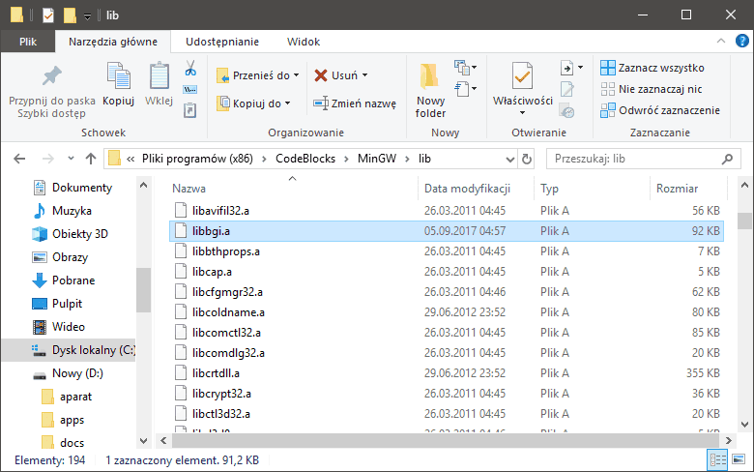Switch to large icons view in status bar
The image size is (754, 472).
point(739,459)
